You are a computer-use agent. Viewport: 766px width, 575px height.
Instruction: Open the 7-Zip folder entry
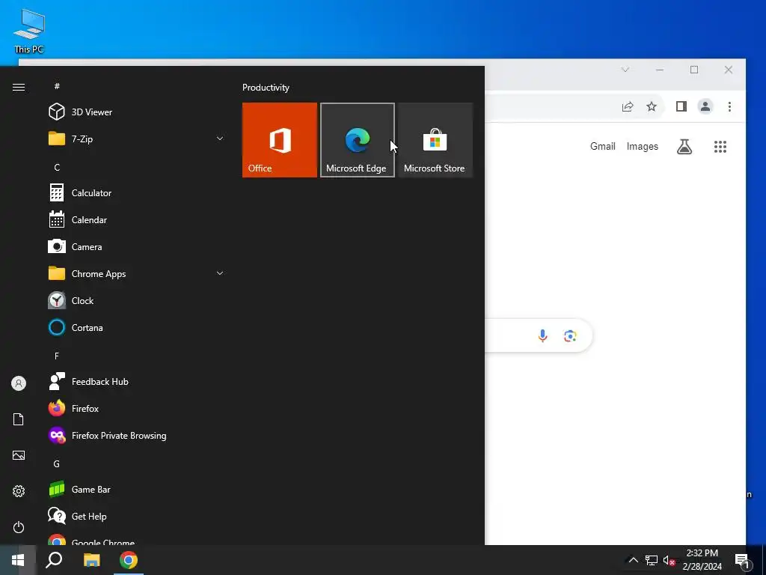pos(137,139)
